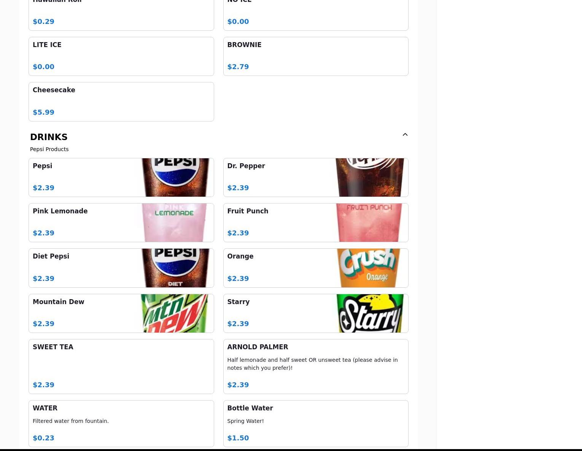Select the SWEET TEA menu item
This screenshot has height=451, width=582.
pyautogui.click(x=121, y=366)
